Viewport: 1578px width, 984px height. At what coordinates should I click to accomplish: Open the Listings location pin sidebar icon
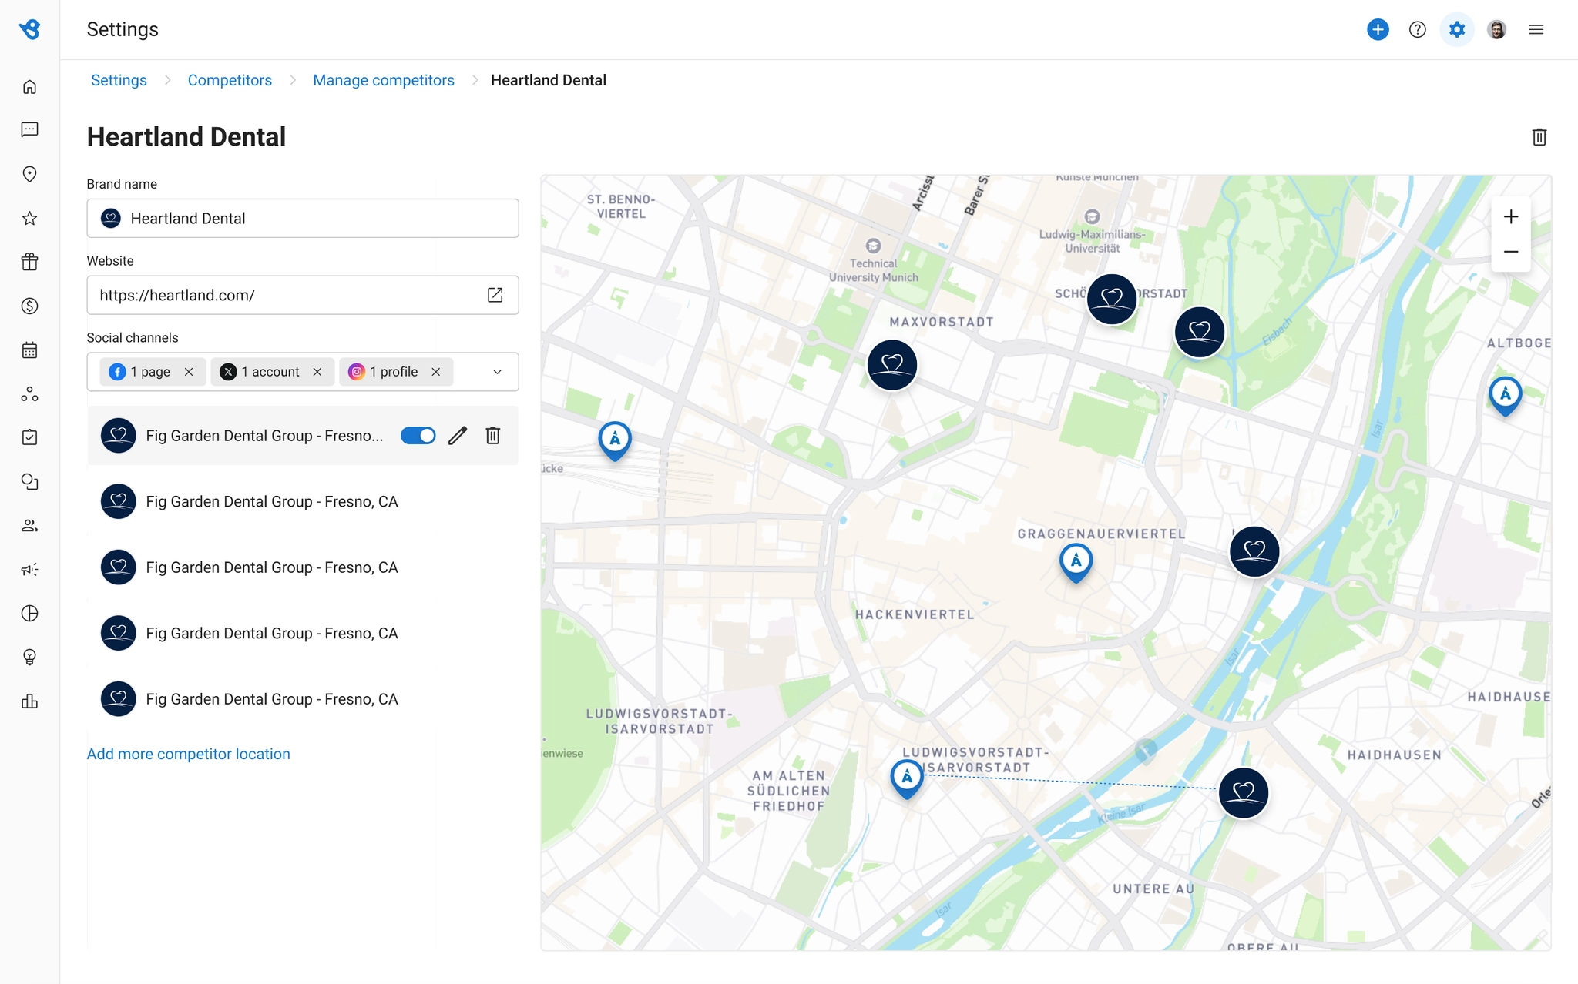(x=29, y=174)
